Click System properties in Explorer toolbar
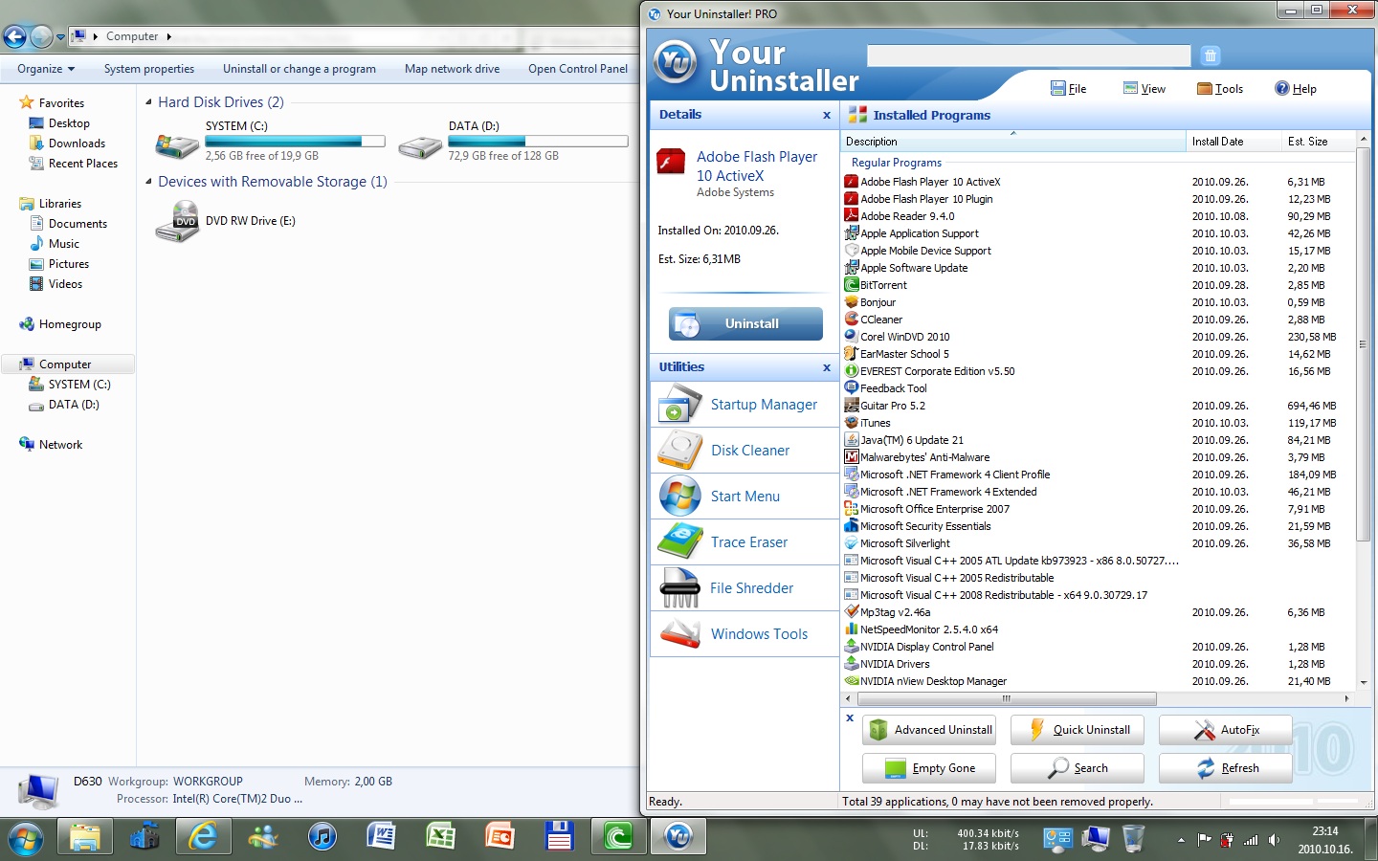The height and width of the screenshot is (861, 1378). click(149, 69)
